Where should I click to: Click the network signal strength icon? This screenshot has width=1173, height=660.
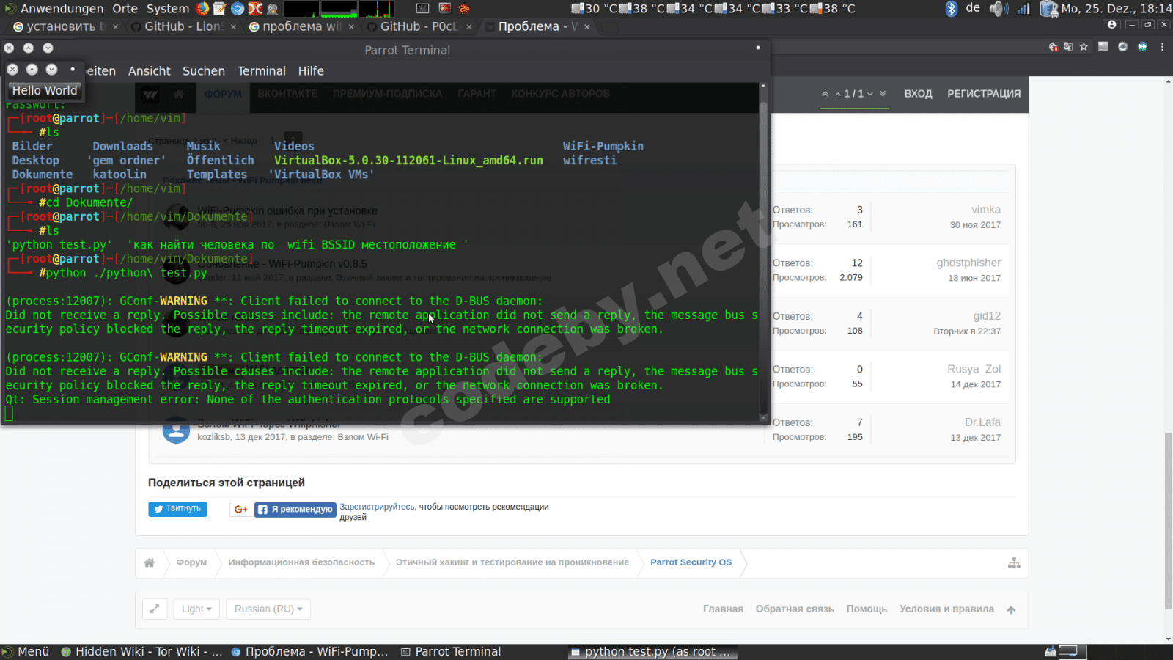[1023, 9]
